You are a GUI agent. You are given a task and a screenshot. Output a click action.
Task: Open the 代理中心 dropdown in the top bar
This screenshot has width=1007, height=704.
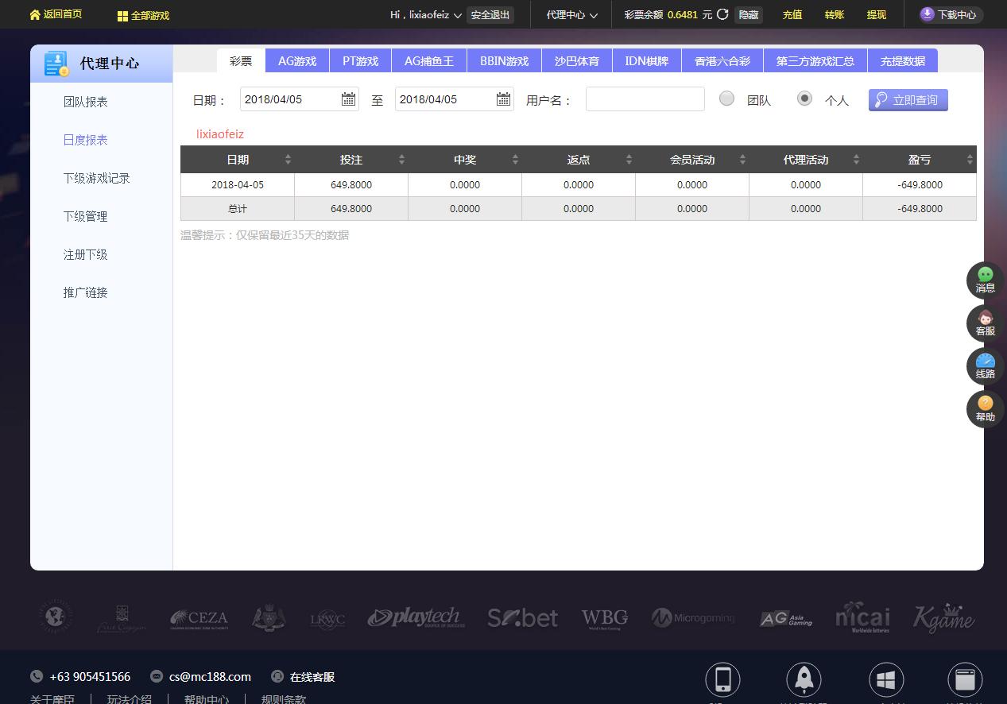[x=571, y=14]
